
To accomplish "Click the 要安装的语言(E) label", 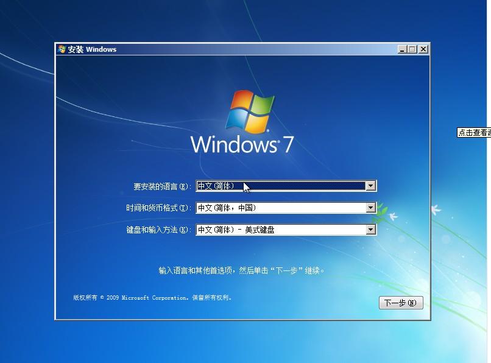I will (160, 185).
